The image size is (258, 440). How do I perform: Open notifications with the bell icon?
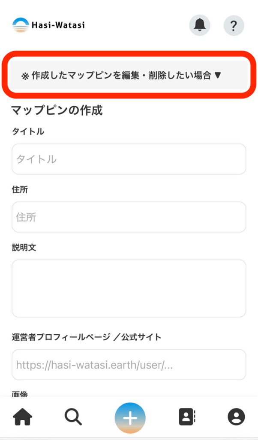coord(200,25)
